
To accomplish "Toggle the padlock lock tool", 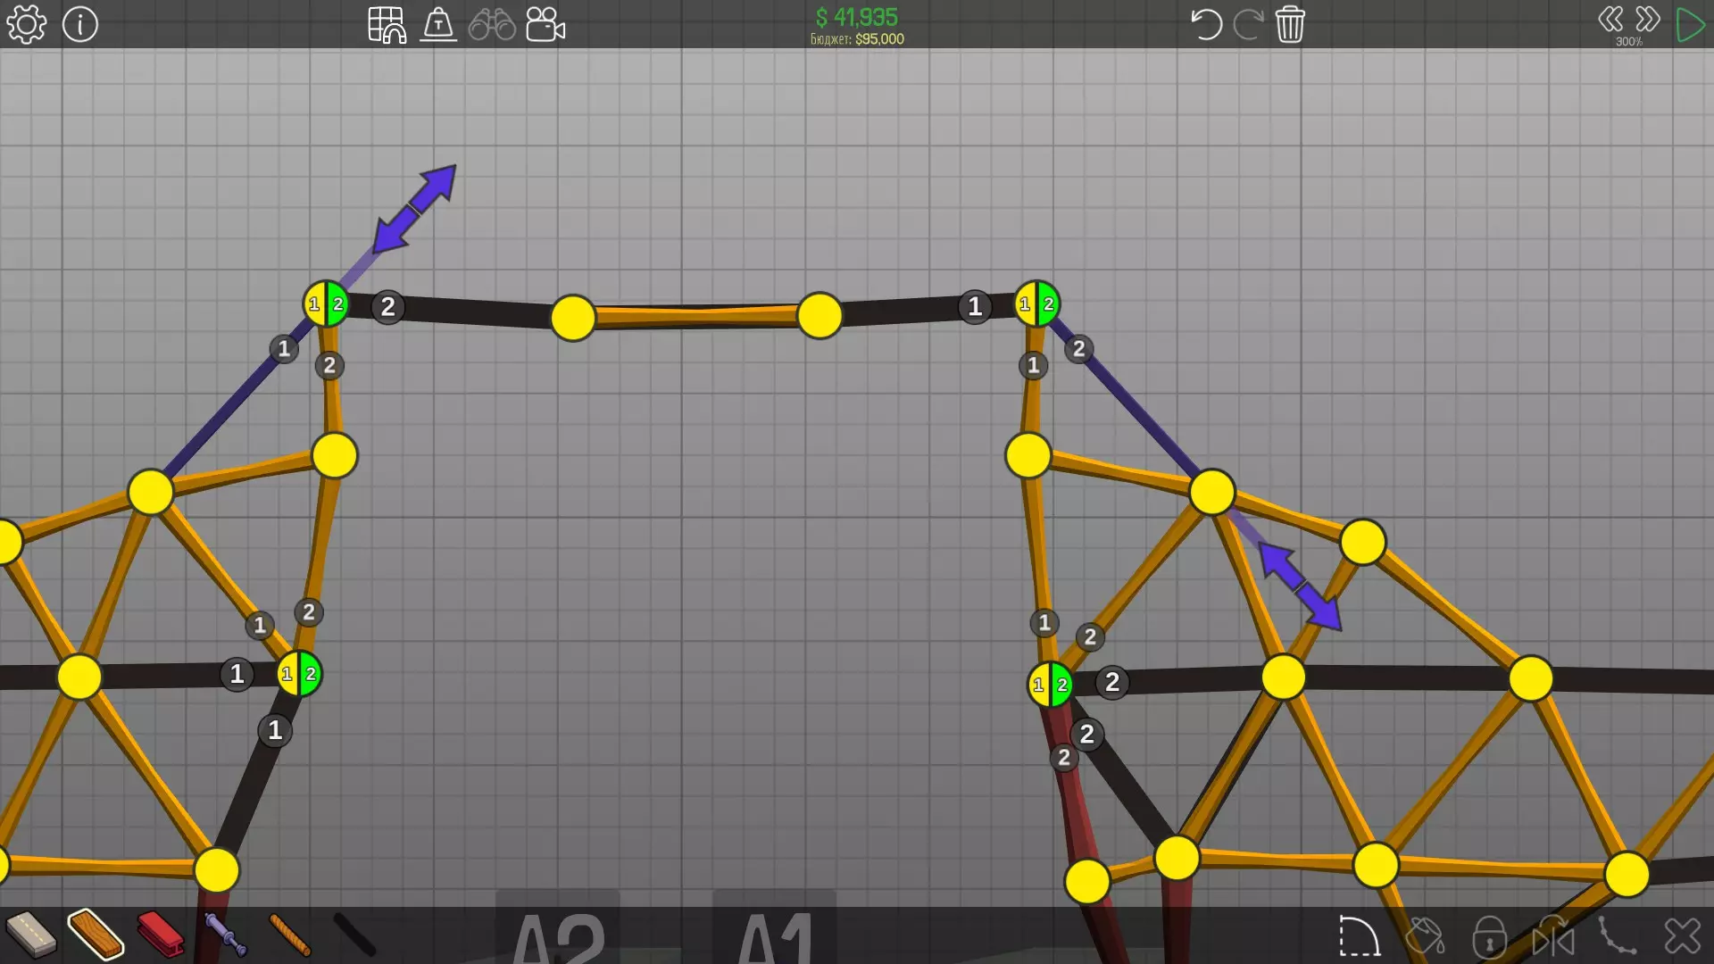I will click(1489, 937).
